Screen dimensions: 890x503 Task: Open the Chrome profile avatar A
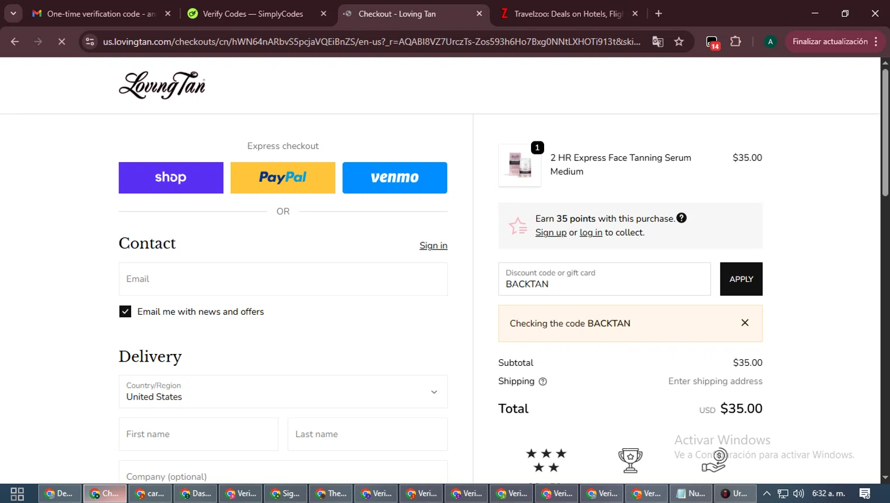[x=770, y=42]
